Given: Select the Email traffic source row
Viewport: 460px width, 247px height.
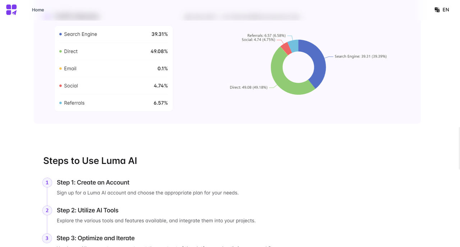Looking at the screenshot, I should pyautogui.click(x=114, y=69).
